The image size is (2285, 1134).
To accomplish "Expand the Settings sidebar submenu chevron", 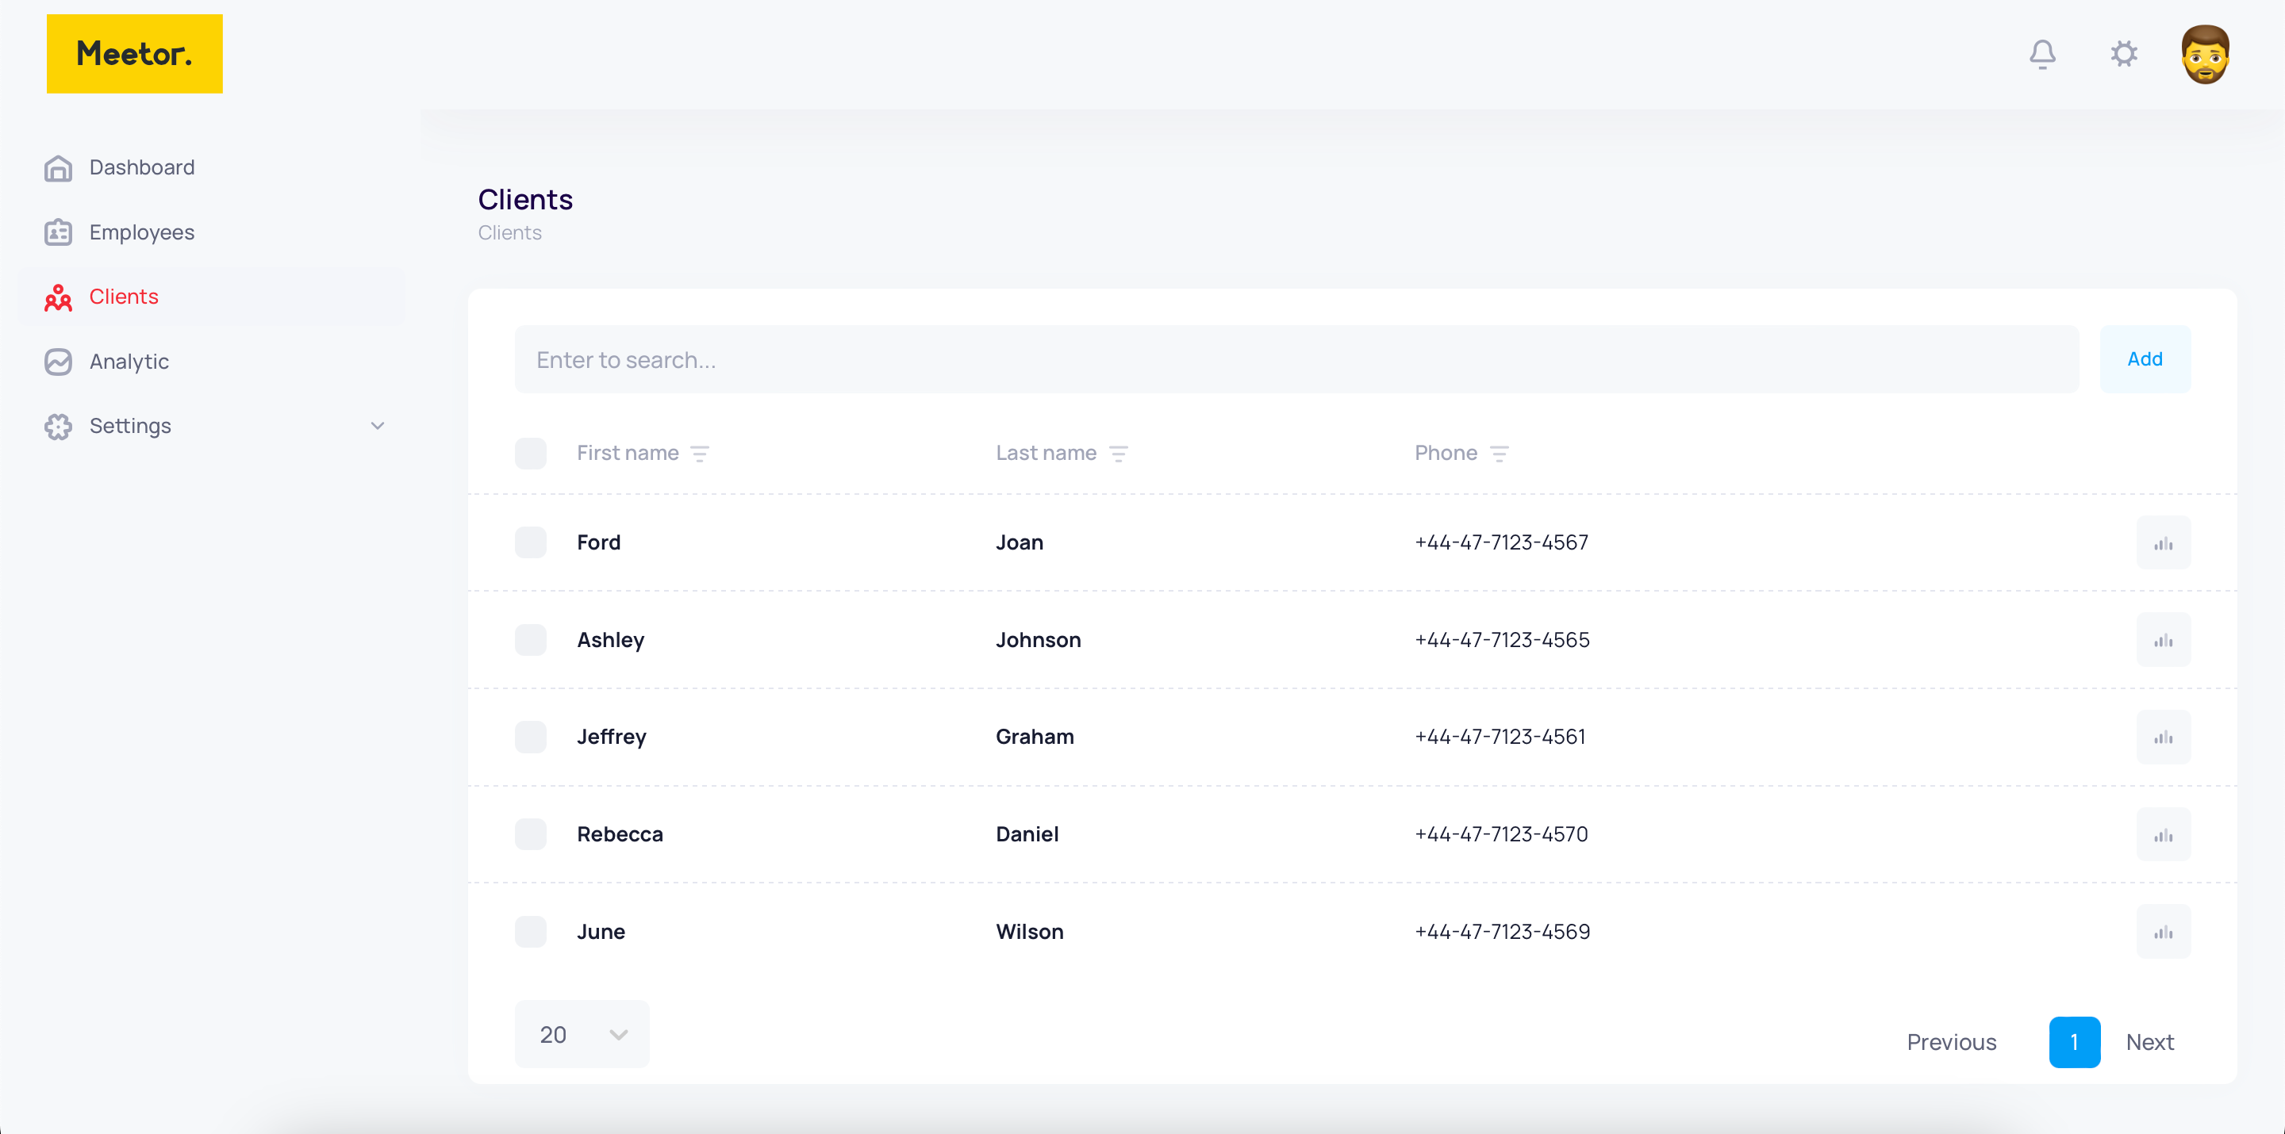I will point(378,427).
